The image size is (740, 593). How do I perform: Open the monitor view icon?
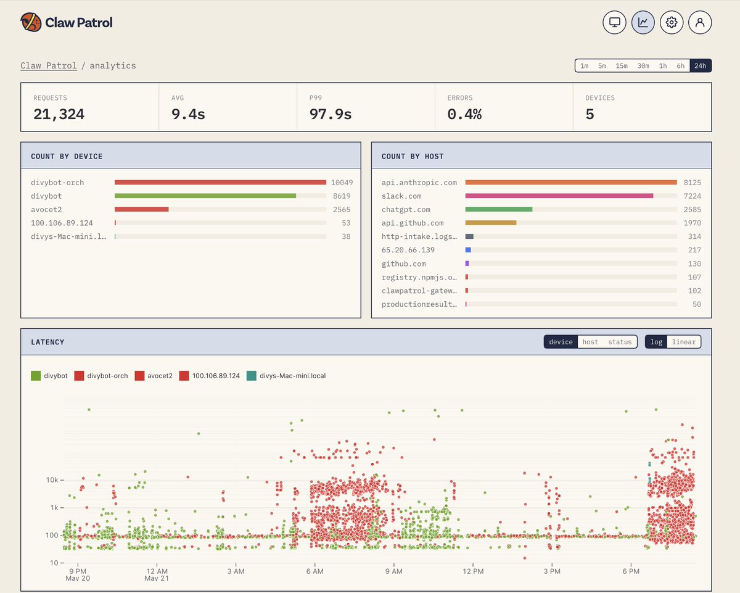coord(614,23)
